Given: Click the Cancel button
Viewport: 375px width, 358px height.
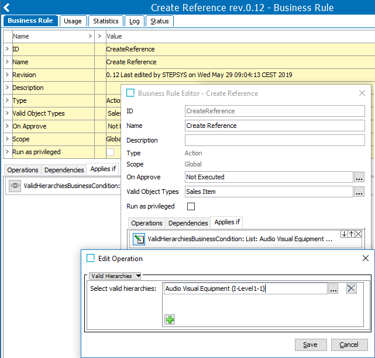Looking at the screenshot, I should tap(349, 345).
